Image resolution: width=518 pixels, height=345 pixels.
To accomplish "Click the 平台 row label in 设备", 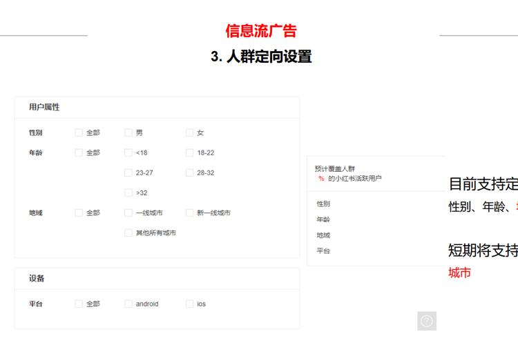I will 36,304.
